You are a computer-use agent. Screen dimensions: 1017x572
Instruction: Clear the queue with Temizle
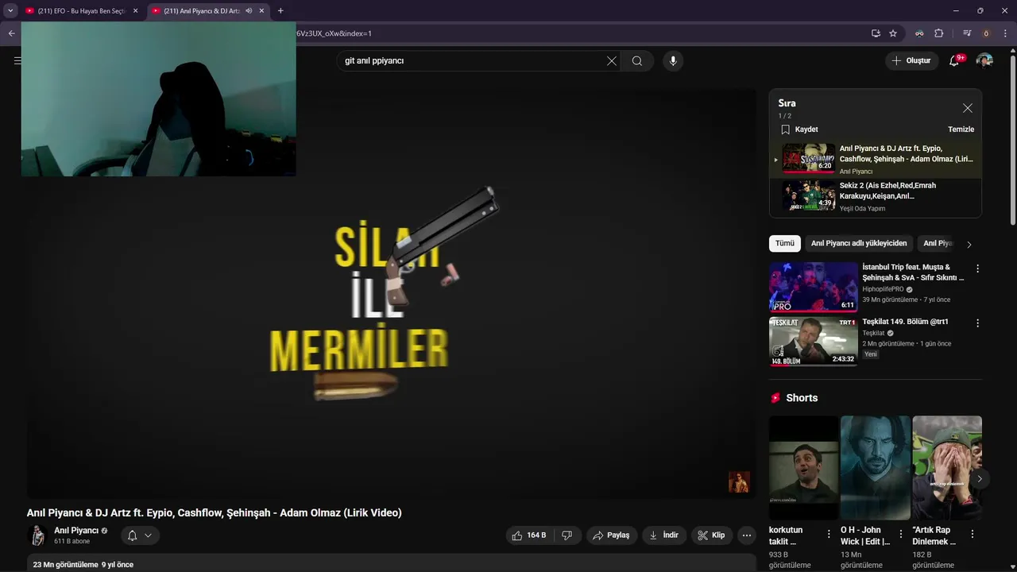[x=961, y=129]
